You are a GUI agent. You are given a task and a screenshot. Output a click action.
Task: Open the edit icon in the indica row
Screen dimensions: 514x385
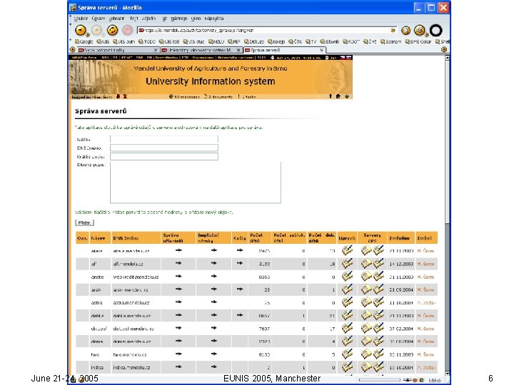pos(347,367)
